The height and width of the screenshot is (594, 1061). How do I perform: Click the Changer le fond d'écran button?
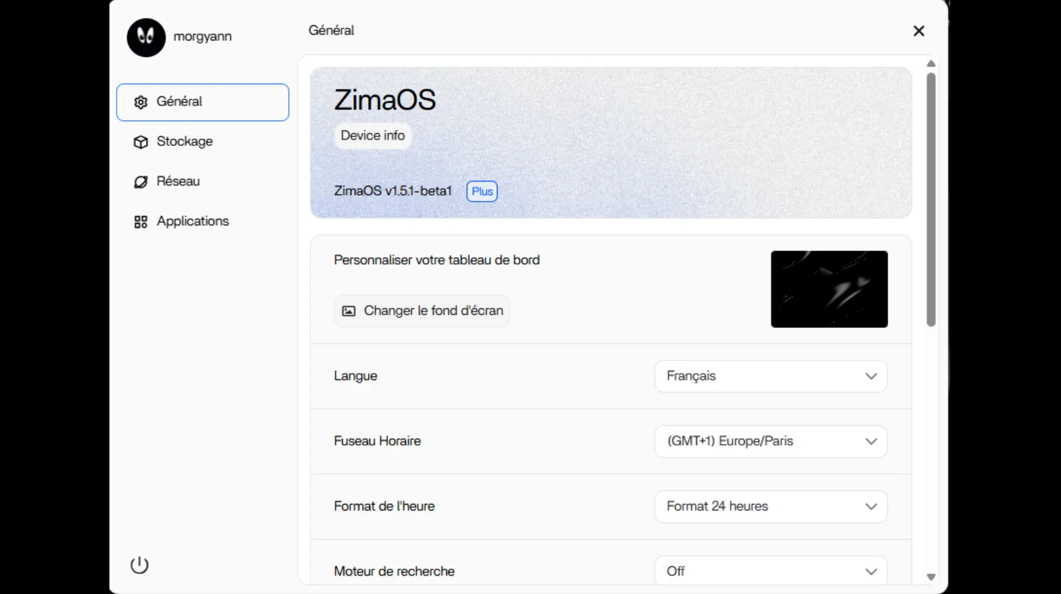[x=421, y=310]
